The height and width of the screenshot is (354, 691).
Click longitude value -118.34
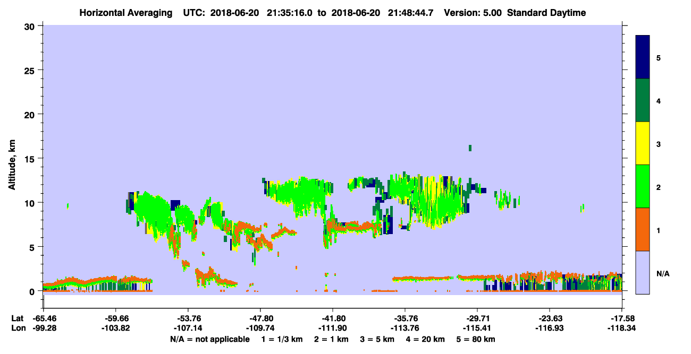(x=621, y=328)
